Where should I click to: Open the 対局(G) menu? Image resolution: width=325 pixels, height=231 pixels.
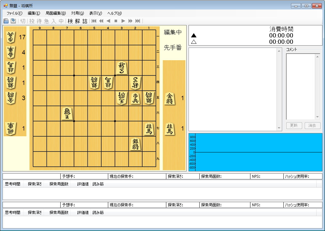point(77,13)
